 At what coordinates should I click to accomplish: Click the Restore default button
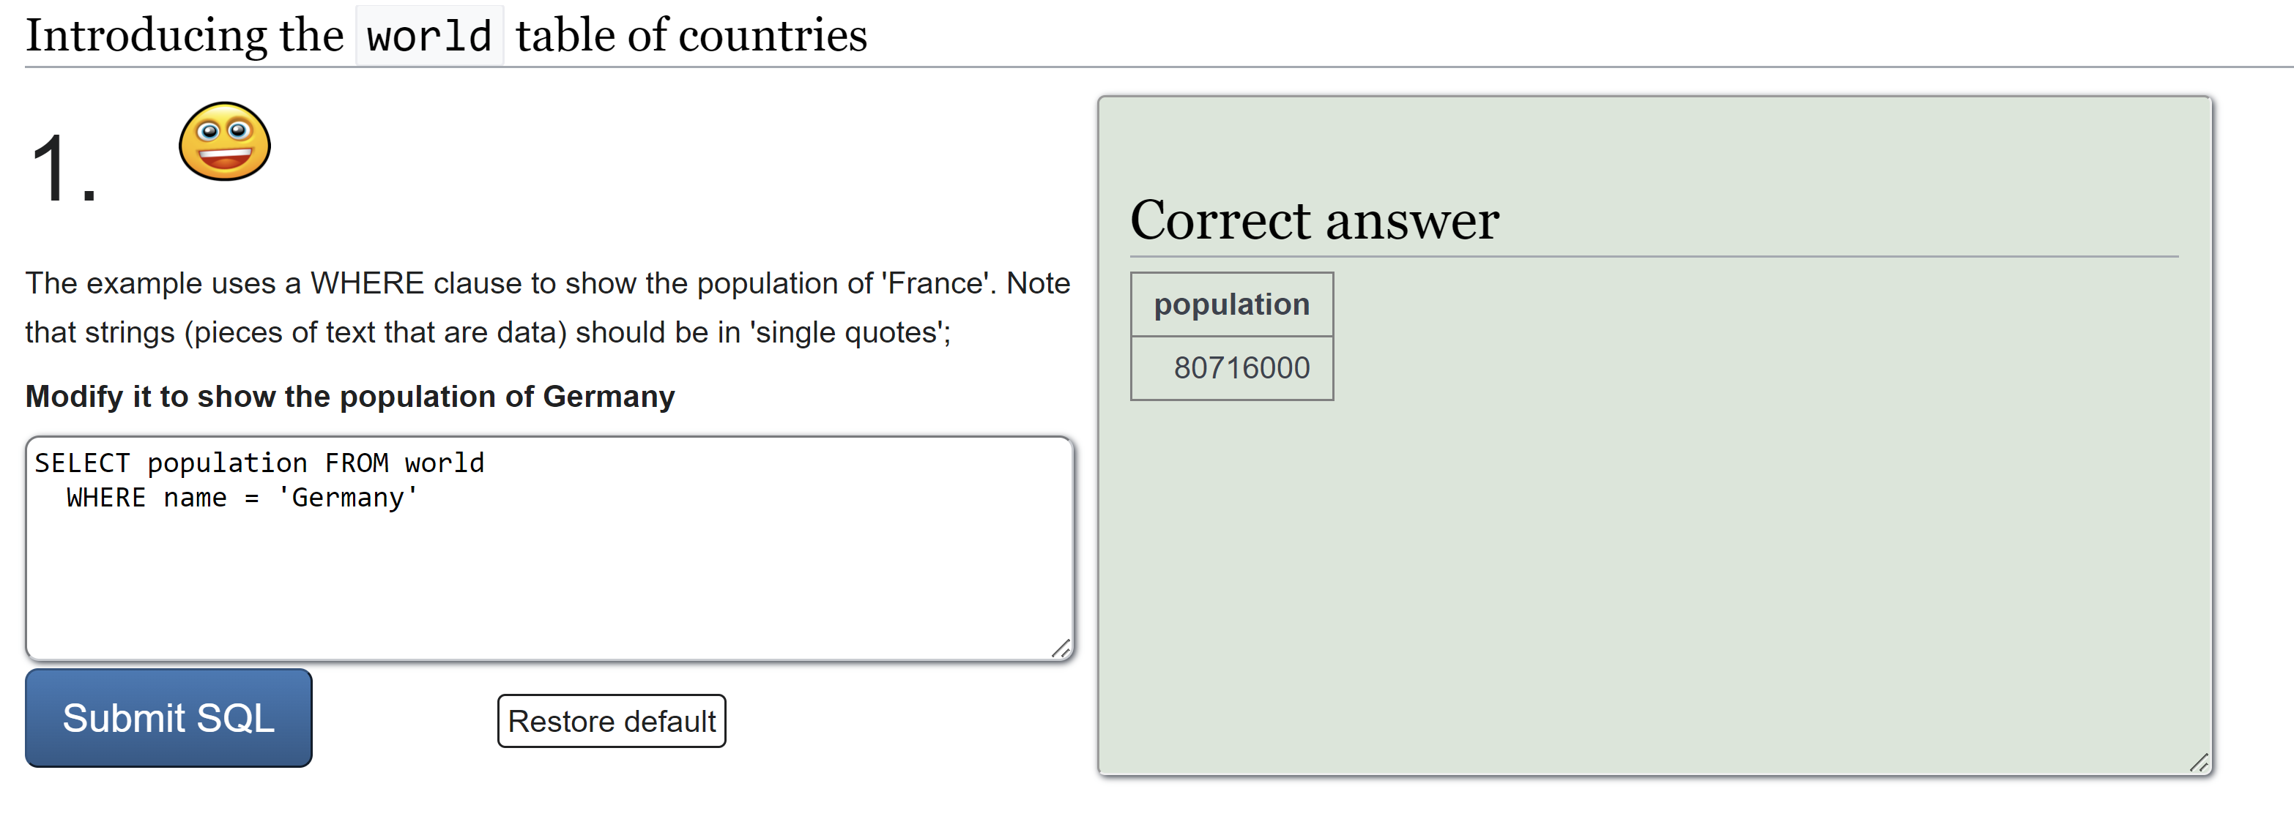tap(611, 721)
